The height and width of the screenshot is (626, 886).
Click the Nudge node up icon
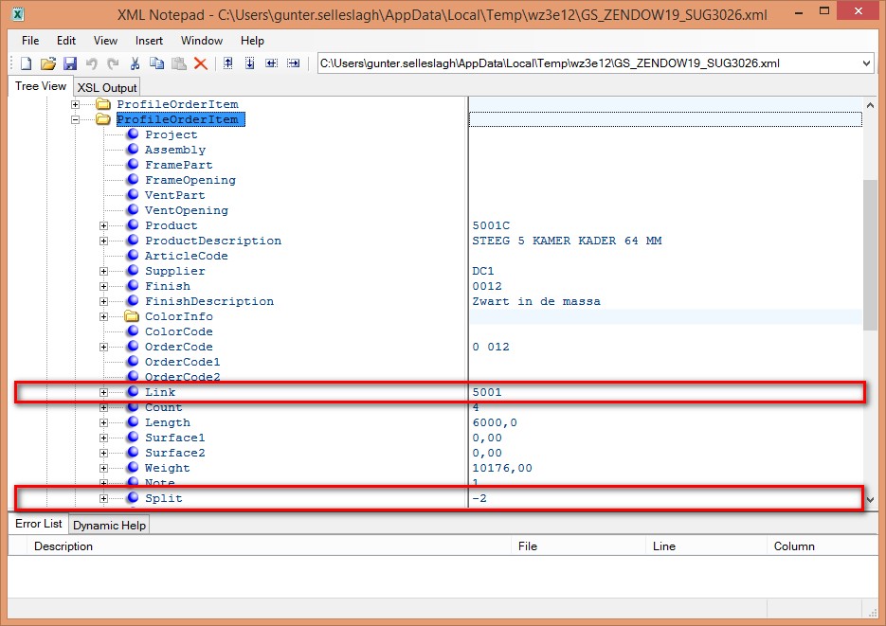227,63
